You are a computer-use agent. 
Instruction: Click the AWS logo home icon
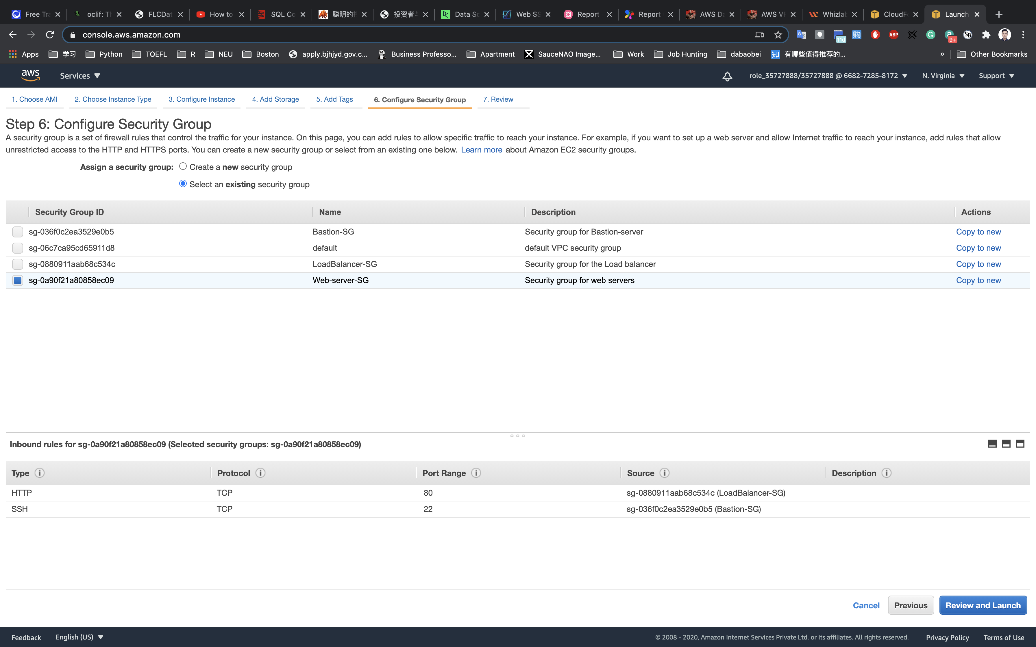[30, 75]
